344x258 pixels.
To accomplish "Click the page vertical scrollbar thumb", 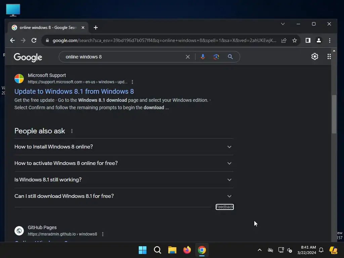I will (x=334, y=114).
